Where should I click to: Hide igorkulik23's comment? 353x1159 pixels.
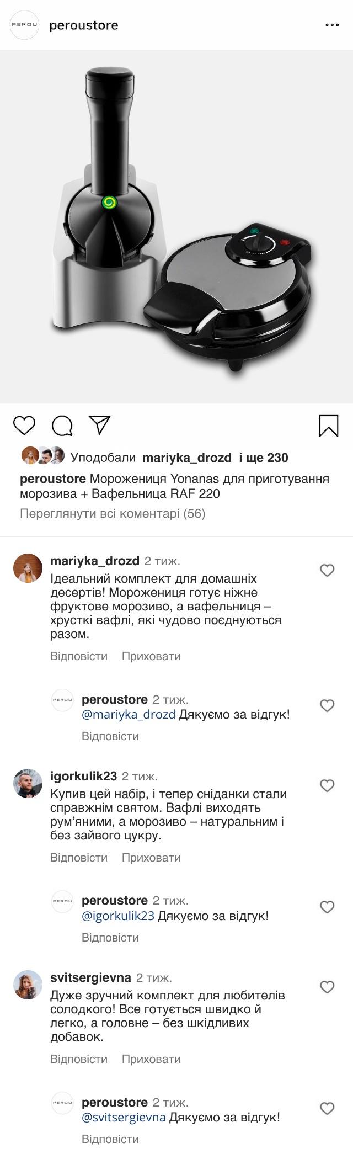click(151, 858)
